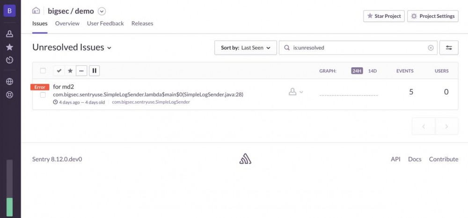
Task: Click the Sentry 8.12.0.dev0 version text
Action: 57,159
